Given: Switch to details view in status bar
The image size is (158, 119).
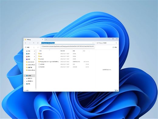Looking at the screenshot, I should [x=116, y=90].
